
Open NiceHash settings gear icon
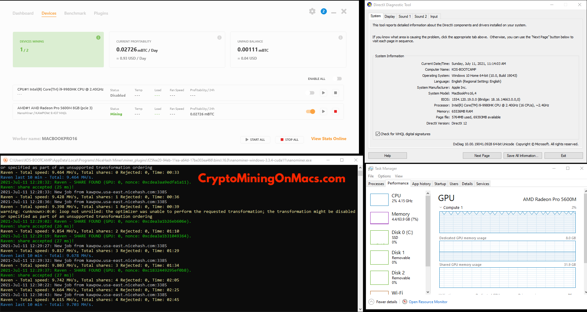(x=312, y=11)
